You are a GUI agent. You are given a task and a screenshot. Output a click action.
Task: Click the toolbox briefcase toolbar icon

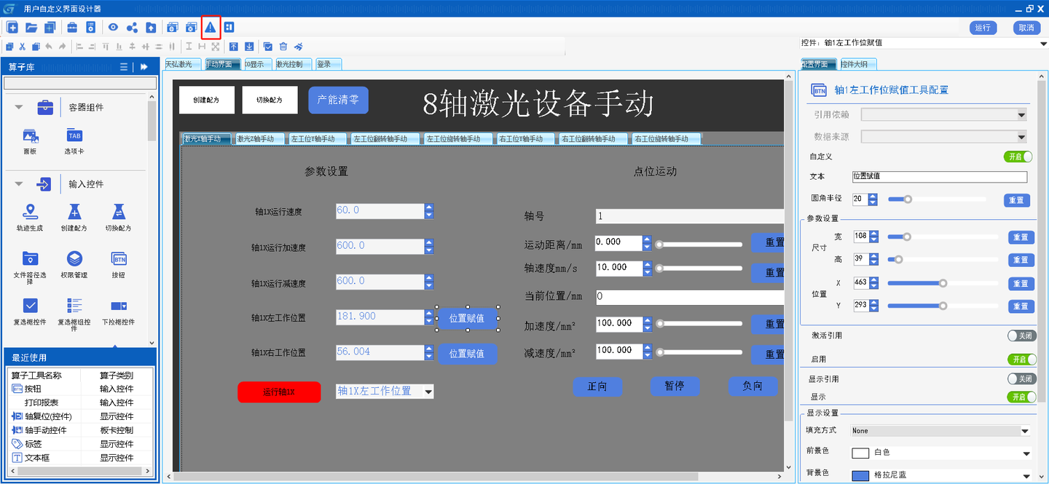click(72, 28)
